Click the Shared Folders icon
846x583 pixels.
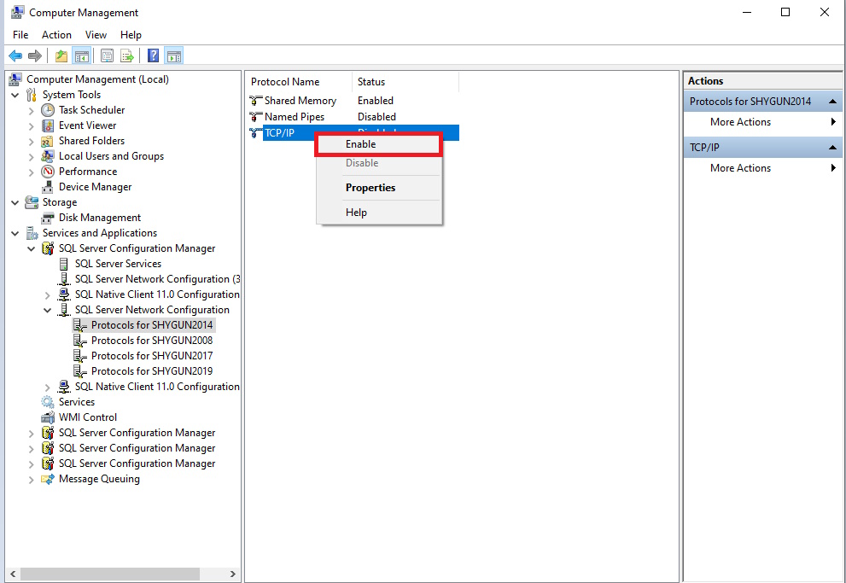point(48,141)
